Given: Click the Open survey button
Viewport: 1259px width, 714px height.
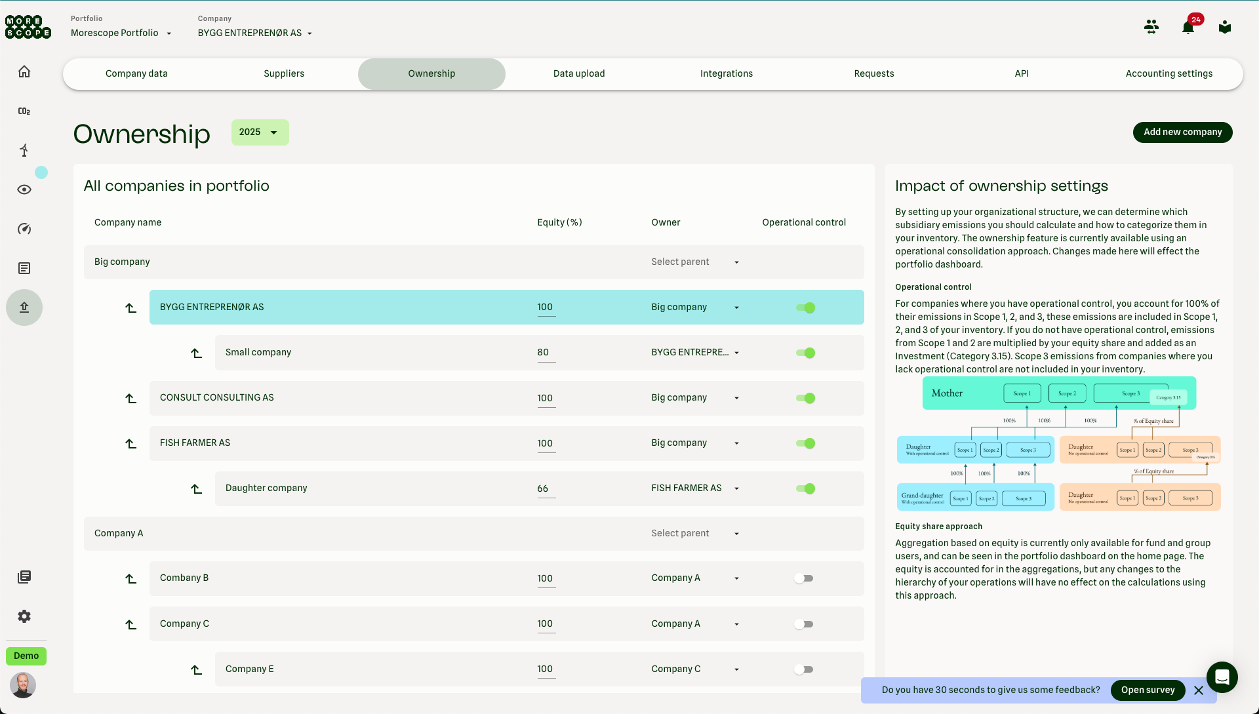Looking at the screenshot, I should tap(1148, 690).
